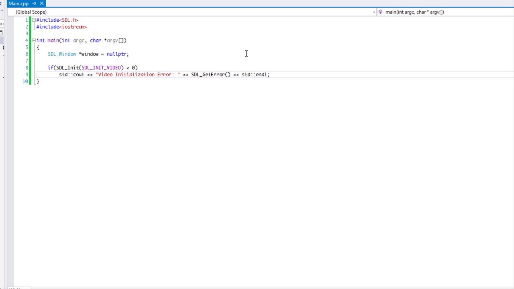Open the main(int argc, char * argv[]) member dropdown
Screen dimensions: 514x289
coord(445,12)
